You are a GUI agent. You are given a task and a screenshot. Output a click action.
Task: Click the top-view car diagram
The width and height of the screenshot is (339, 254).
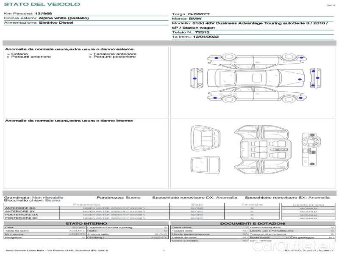(253, 78)
